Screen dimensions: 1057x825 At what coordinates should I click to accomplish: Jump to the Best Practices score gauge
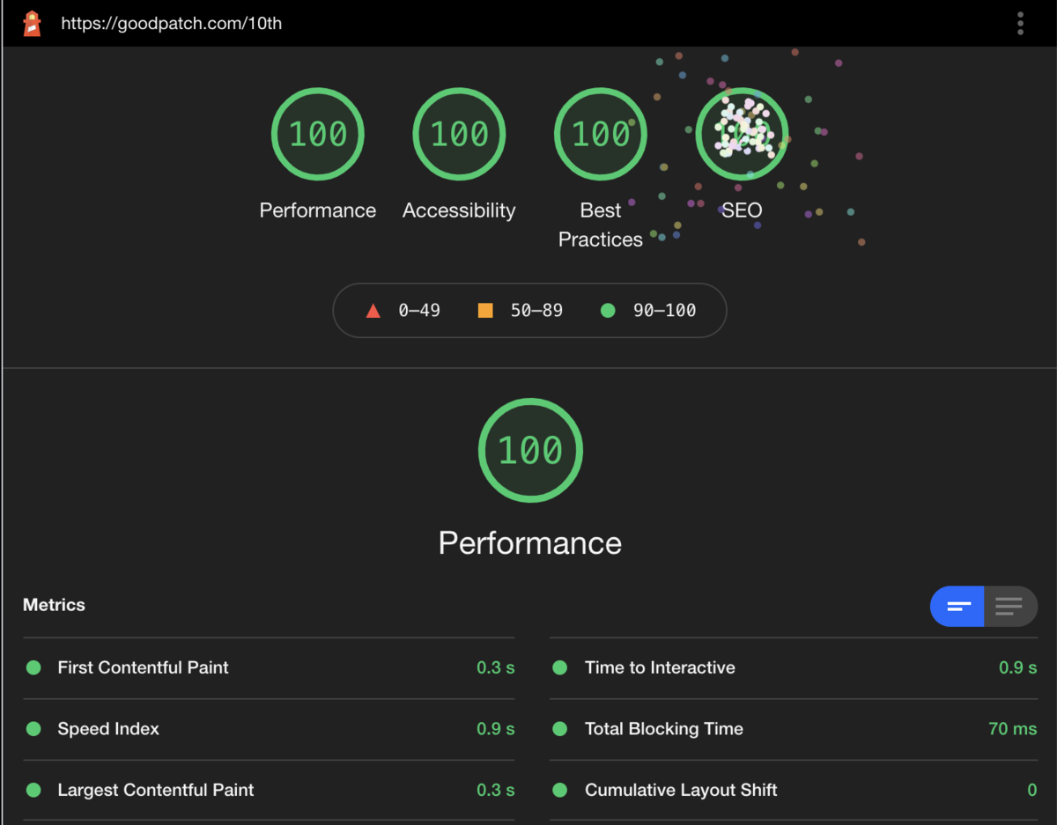point(601,134)
